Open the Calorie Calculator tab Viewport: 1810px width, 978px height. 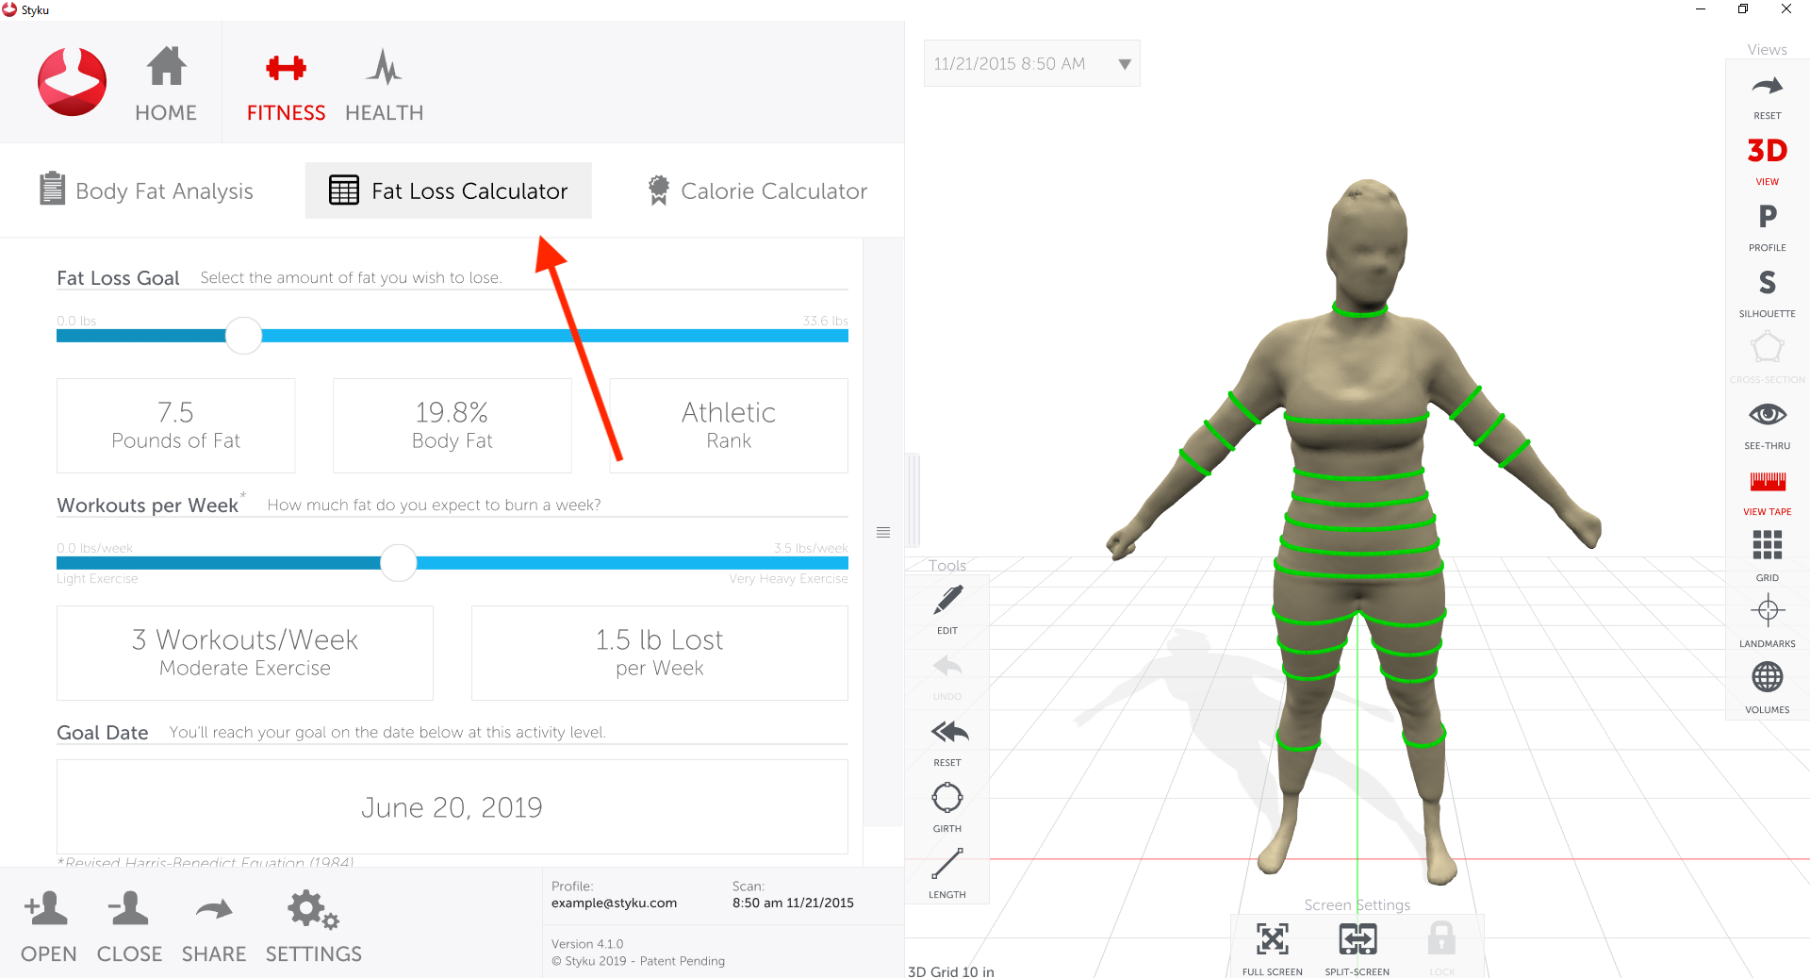tap(757, 191)
